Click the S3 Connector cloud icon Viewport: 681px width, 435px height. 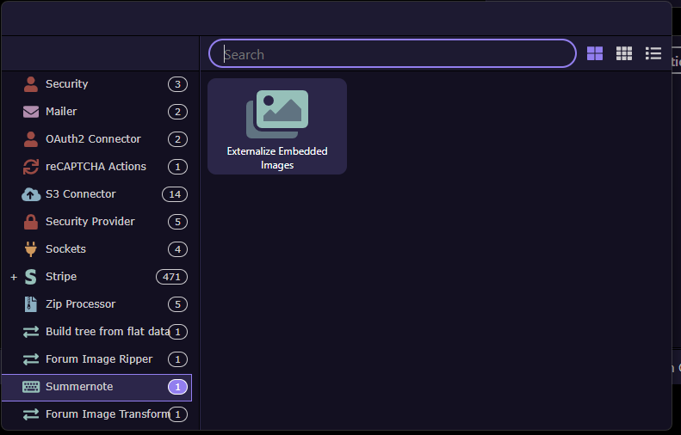click(31, 194)
